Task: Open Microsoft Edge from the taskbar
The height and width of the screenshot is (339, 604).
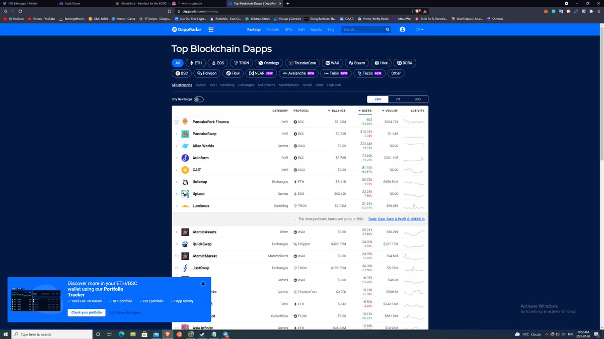Action: point(121,334)
